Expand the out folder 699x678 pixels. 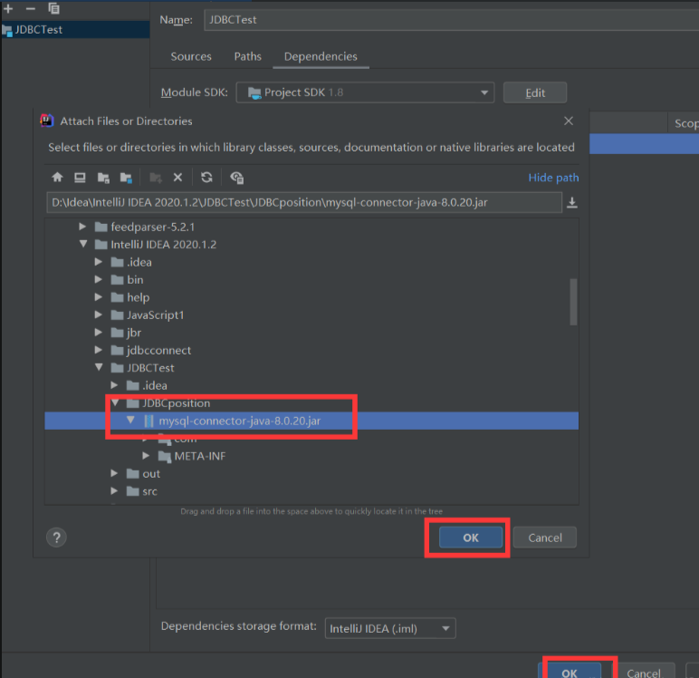pyautogui.click(x=114, y=473)
